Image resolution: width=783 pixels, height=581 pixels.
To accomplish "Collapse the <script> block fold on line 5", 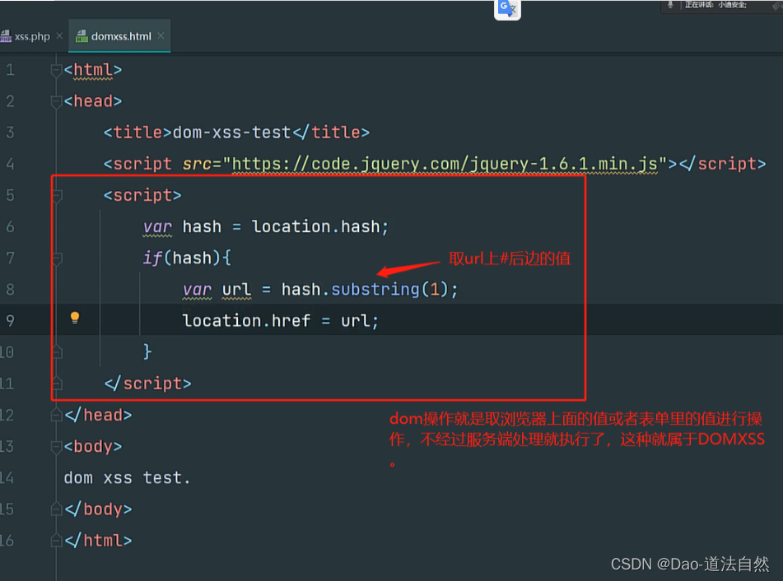I will pos(55,196).
